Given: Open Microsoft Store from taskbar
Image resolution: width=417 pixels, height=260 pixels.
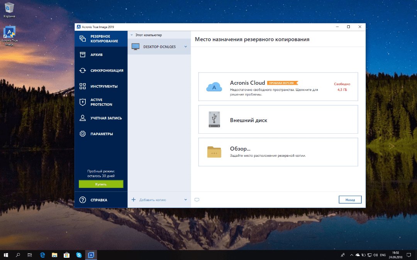Looking at the screenshot, I should coord(67,255).
